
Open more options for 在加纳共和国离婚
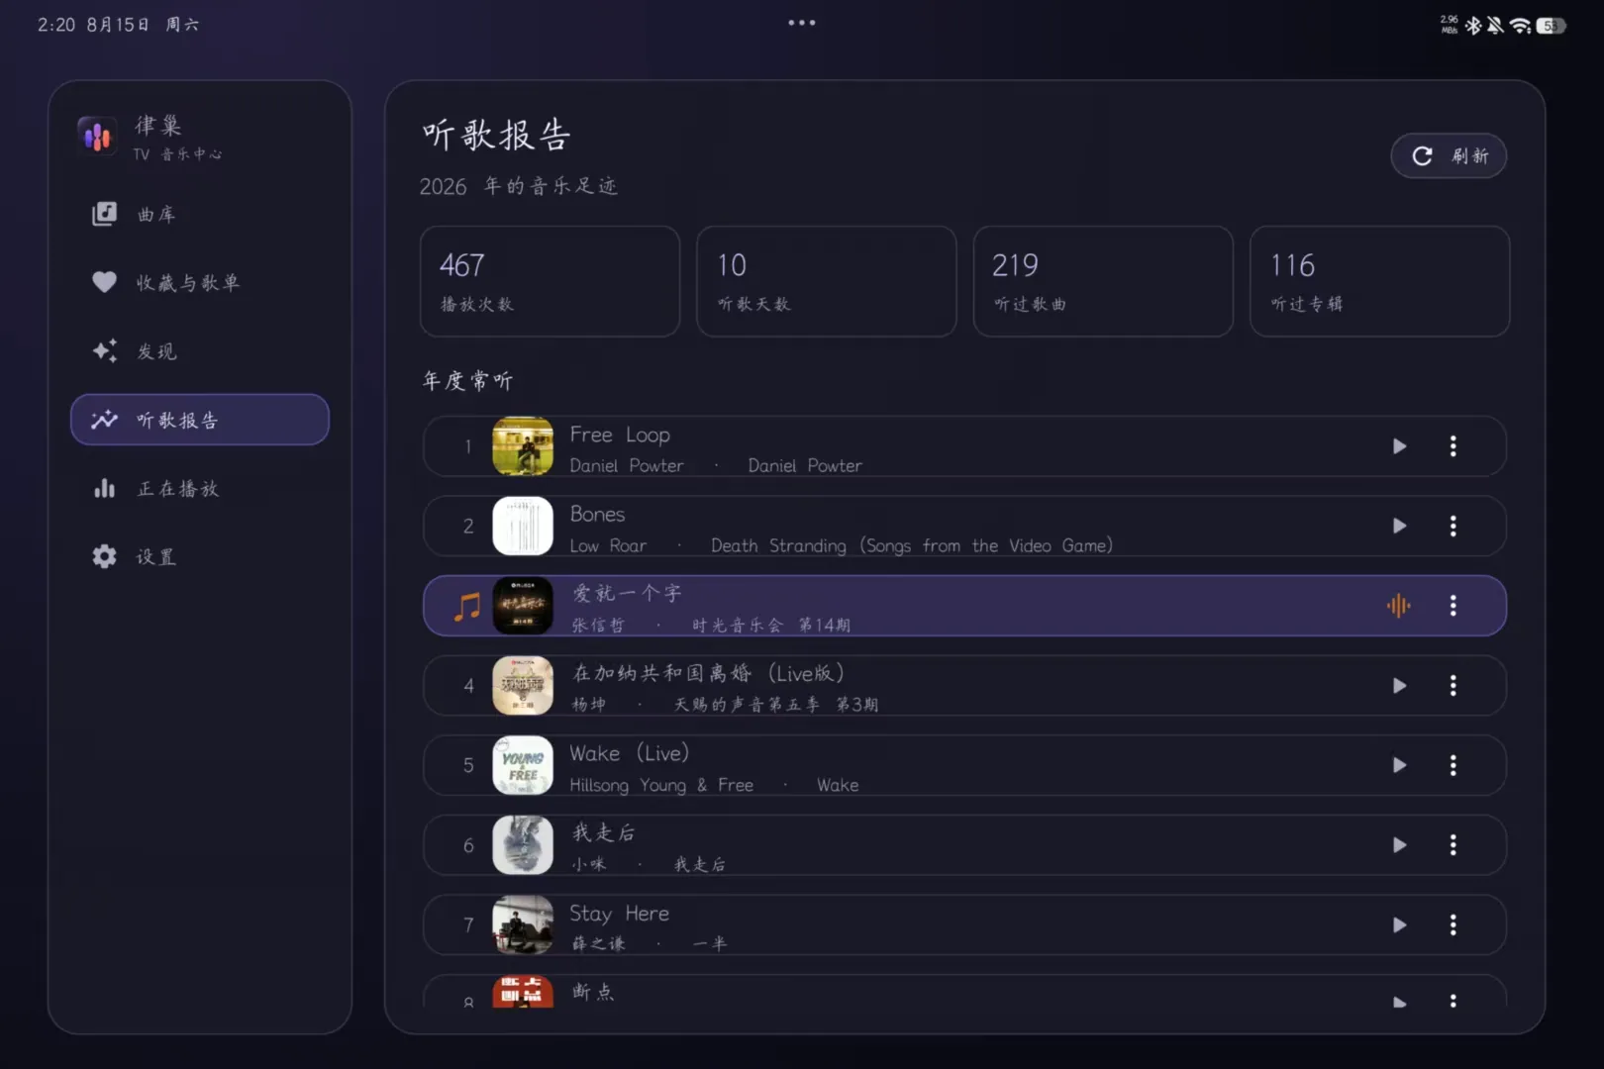coord(1453,685)
